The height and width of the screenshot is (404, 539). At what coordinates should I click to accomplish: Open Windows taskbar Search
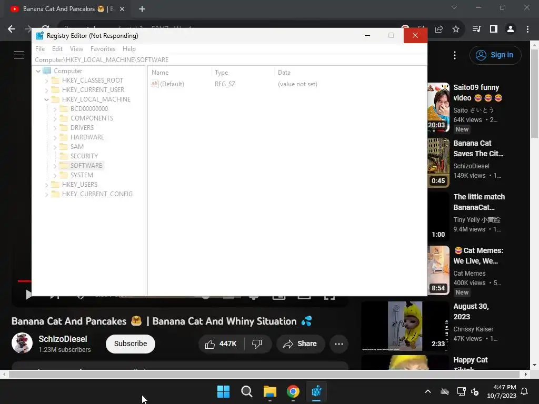pyautogui.click(x=247, y=391)
